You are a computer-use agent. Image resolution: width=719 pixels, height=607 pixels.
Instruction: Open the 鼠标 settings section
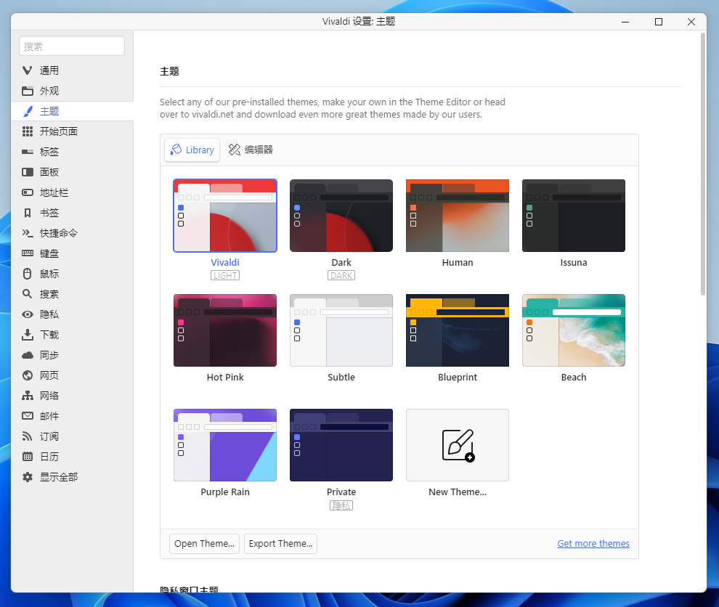[x=72, y=274]
